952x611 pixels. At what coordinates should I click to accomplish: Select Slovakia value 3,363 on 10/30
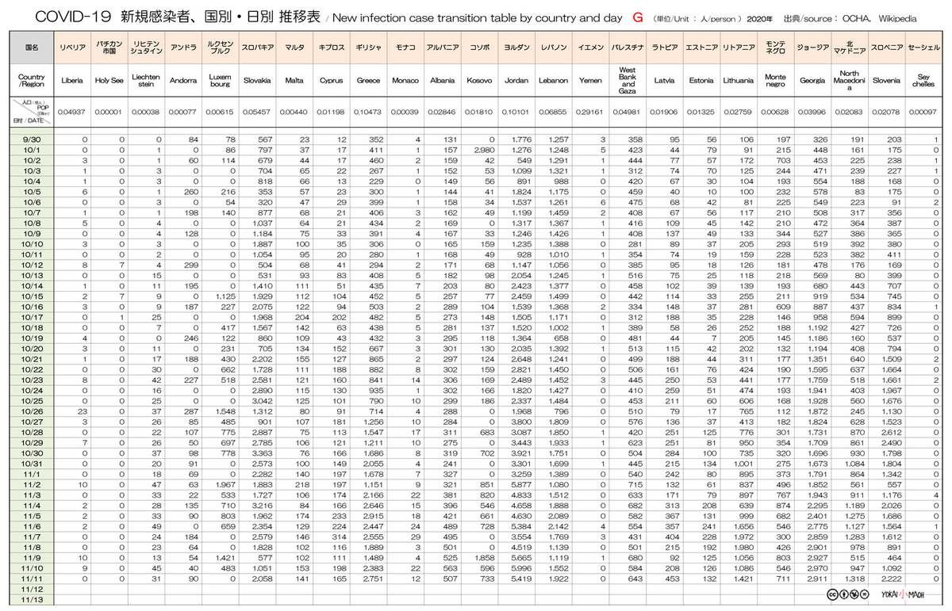coord(261,453)
